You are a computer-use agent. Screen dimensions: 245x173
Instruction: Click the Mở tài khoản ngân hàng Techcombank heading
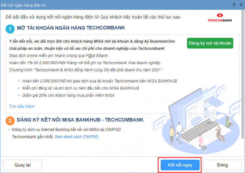pyautogui.click(x=71, y=28)
